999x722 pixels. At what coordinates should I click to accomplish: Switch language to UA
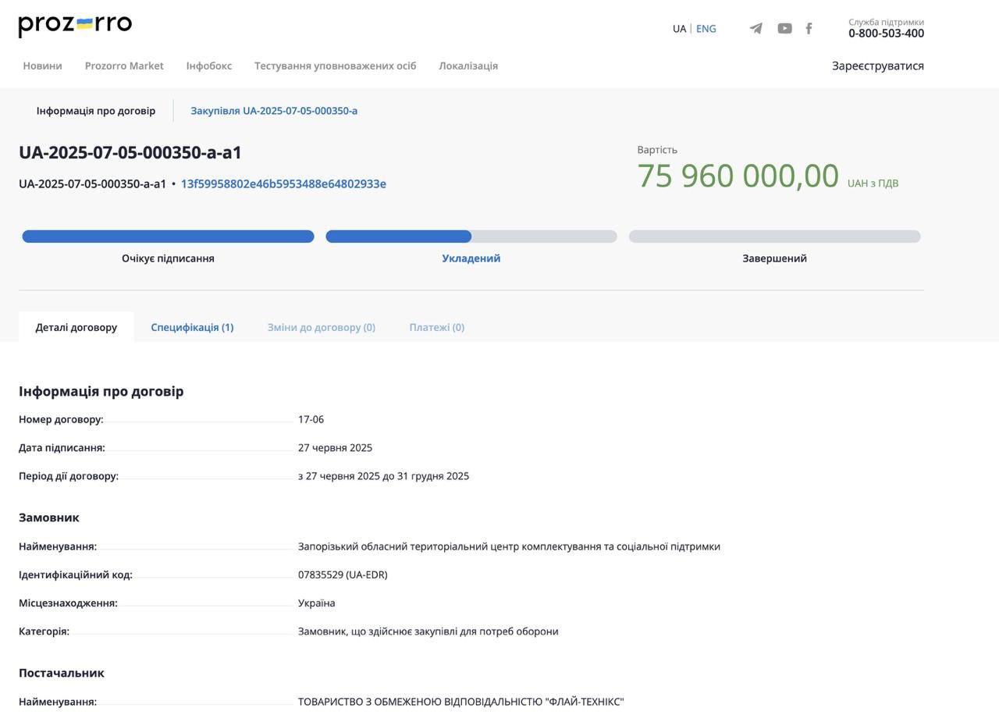pyautogui.click(x=679, y=29)
